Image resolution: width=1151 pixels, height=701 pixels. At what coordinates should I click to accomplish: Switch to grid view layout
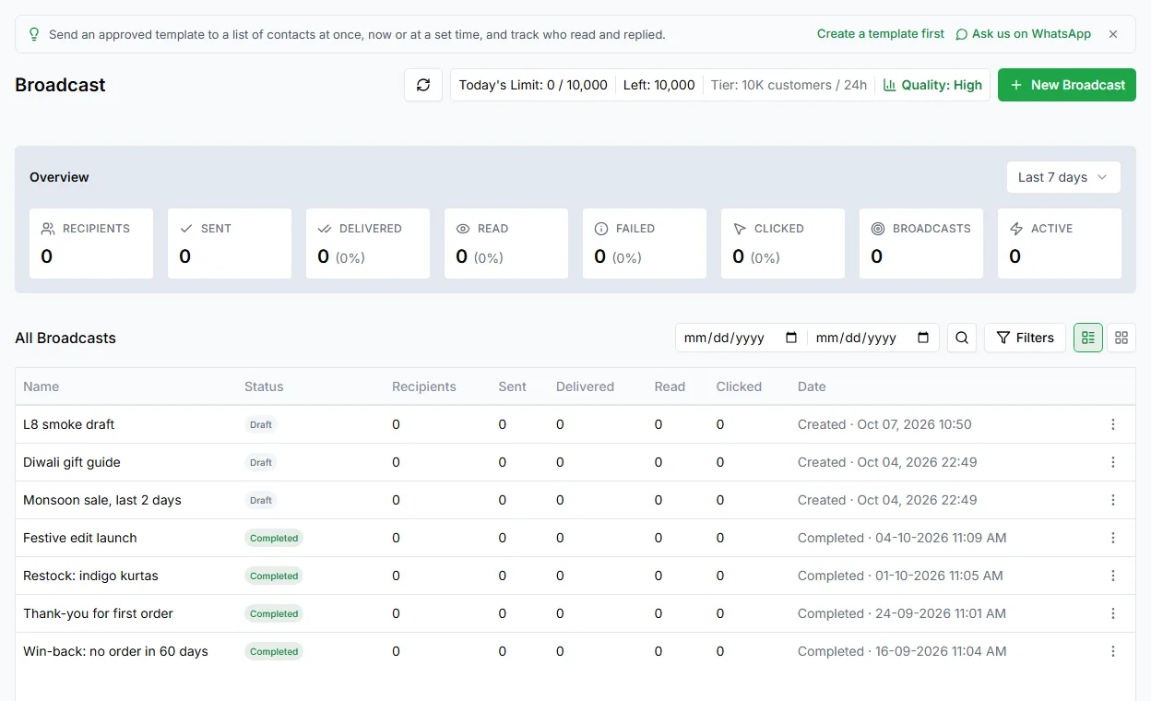pyautogui.click(x=1121, y=338)
